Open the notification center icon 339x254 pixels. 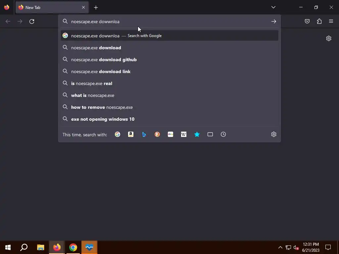click(328, 247)
